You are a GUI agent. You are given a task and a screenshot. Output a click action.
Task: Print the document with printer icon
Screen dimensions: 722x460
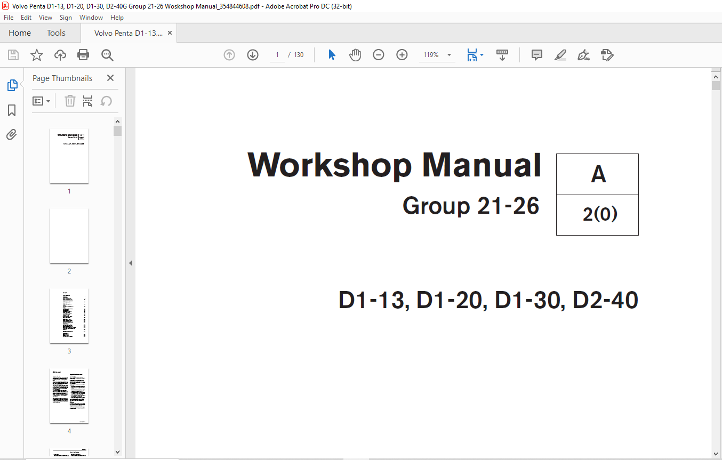tap(83, 55)
